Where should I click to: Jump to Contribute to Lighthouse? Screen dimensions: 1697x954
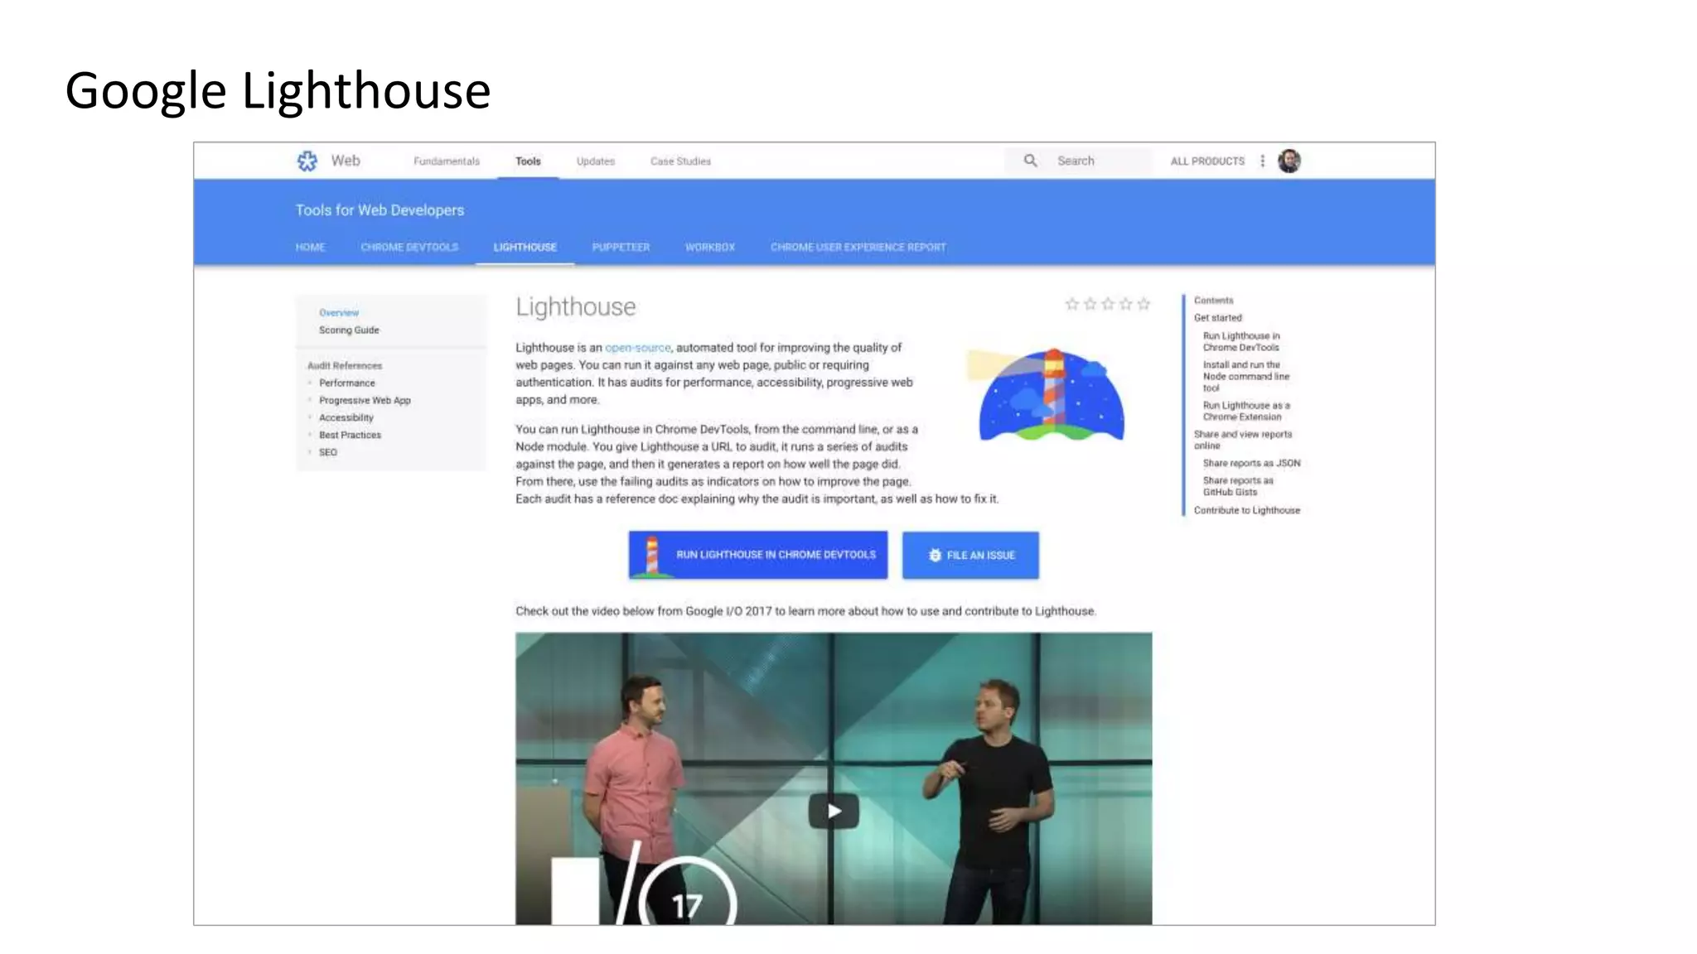[1247, 511]
